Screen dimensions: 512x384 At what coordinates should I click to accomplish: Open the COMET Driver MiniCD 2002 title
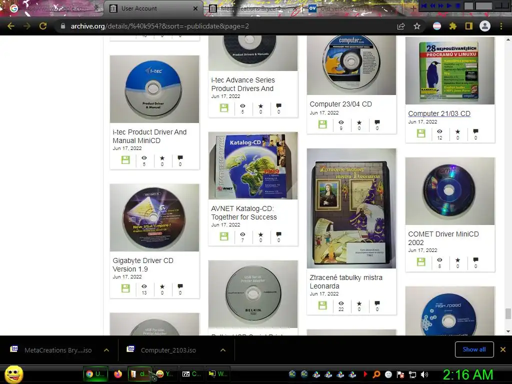(x=443, y=238)
